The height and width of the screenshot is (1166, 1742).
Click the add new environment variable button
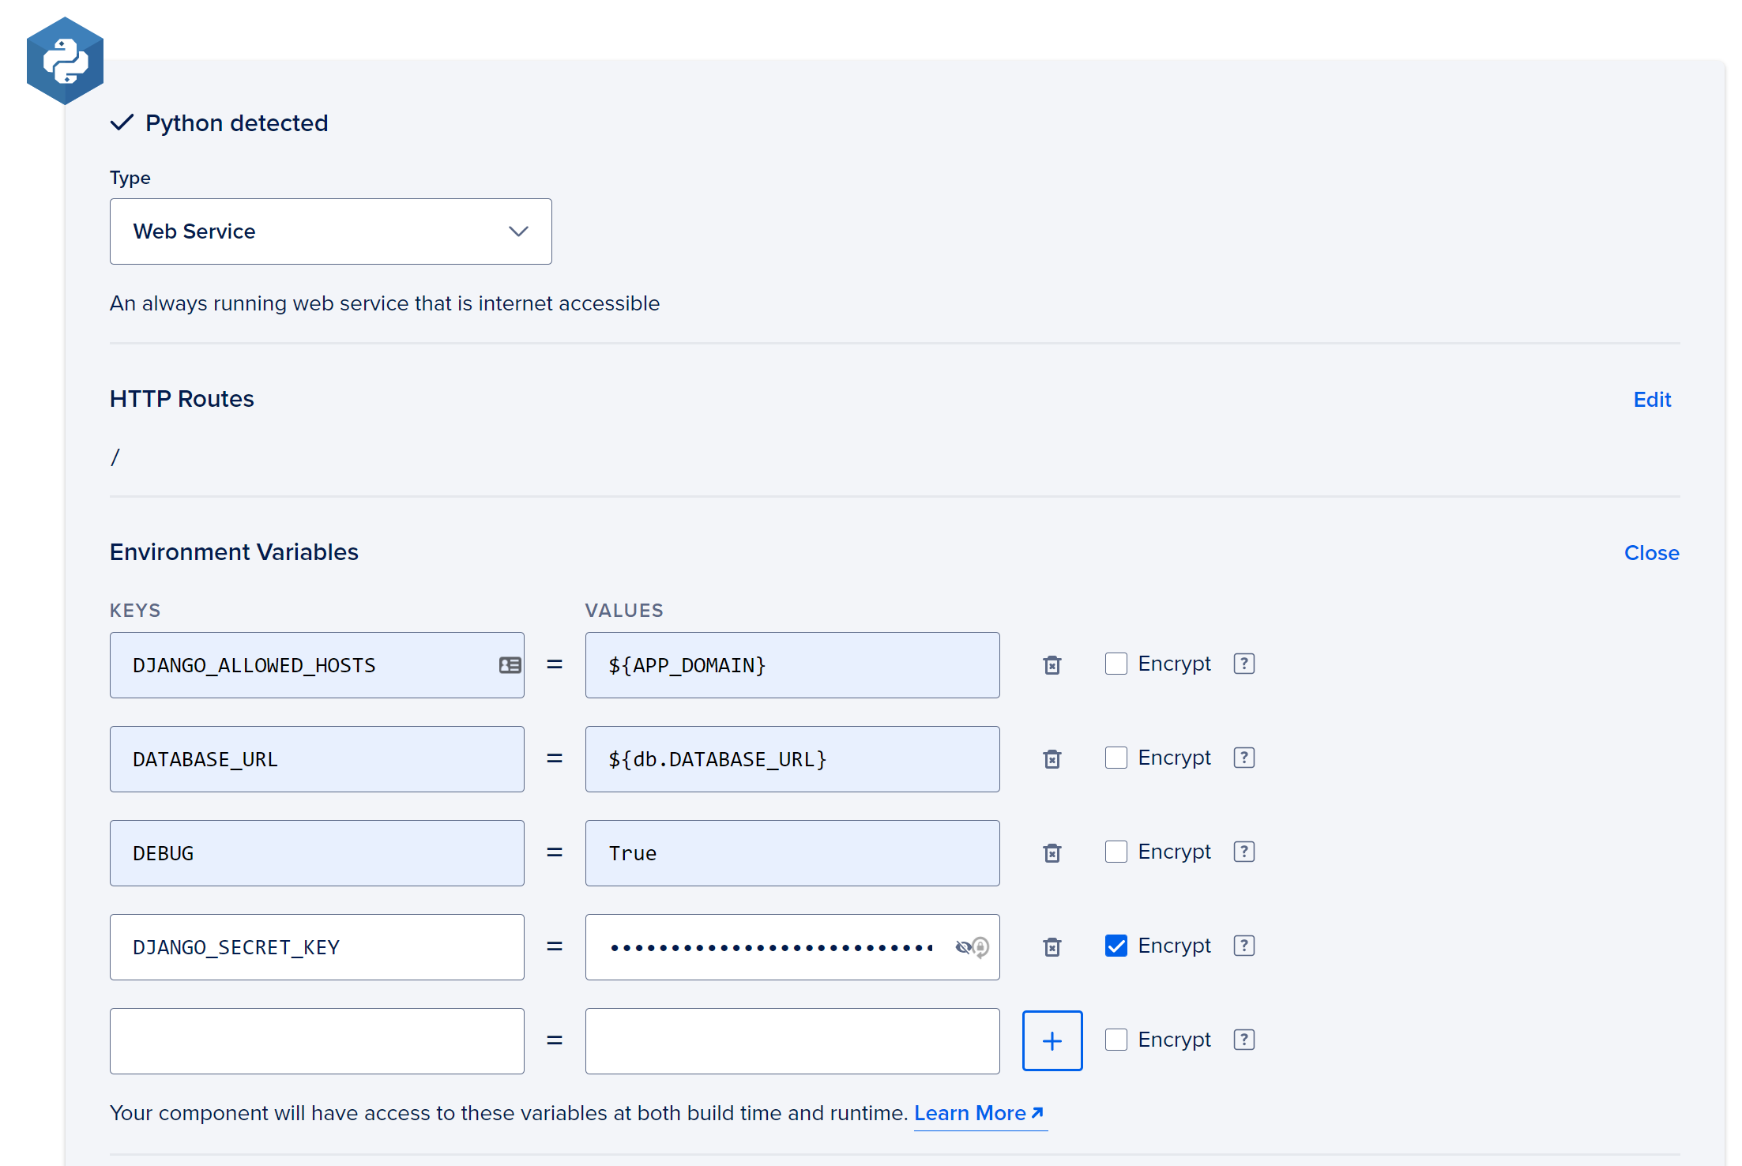[1052, 1041]
